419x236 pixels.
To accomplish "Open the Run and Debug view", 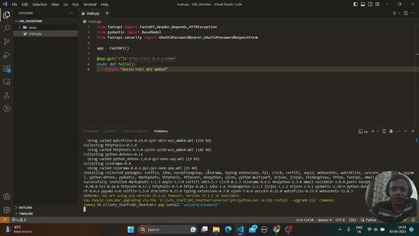I will (7, 55).
